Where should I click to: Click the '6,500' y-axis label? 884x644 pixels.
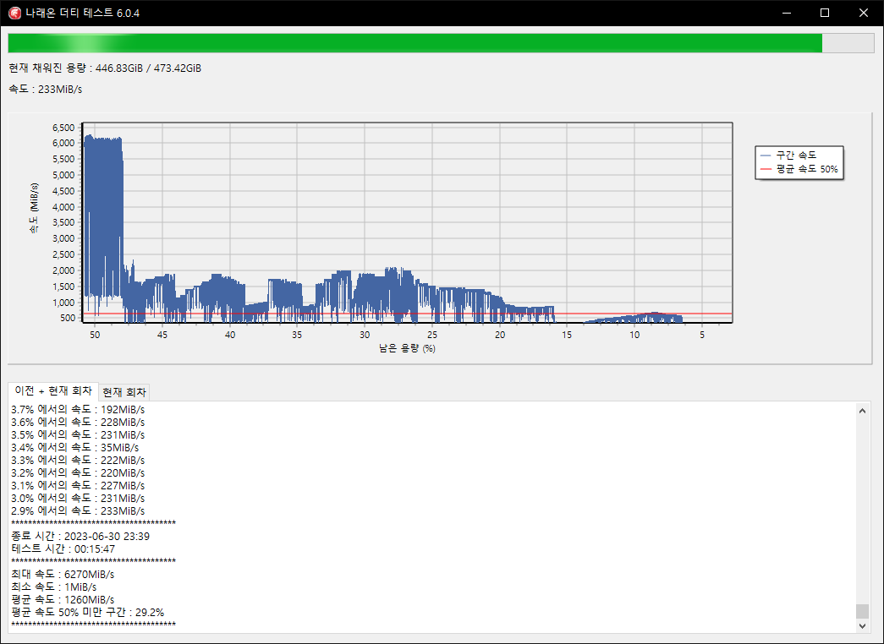(x=63, y=128)
